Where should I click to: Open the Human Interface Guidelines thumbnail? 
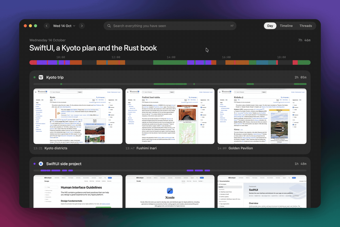coord(78,191)
